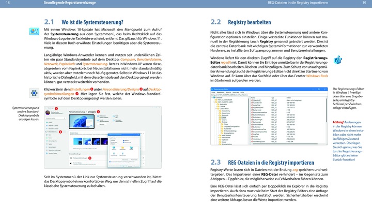Click the orange .reg file extension term

click(295, 170)
